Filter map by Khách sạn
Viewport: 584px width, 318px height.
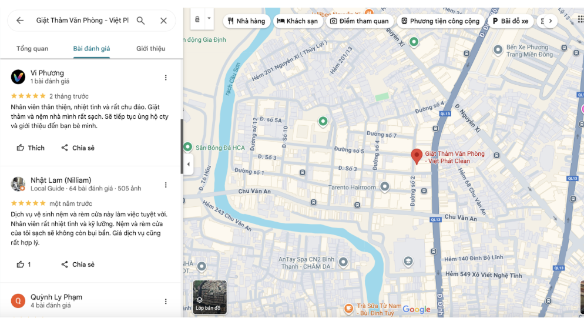297,21
